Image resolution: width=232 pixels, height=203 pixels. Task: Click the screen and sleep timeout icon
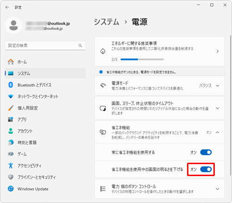[x=103, y=108]
